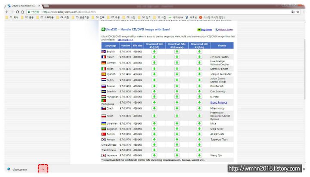Click the Language column header
Screen dimensions: 310x177
click(x=110, y=46)
